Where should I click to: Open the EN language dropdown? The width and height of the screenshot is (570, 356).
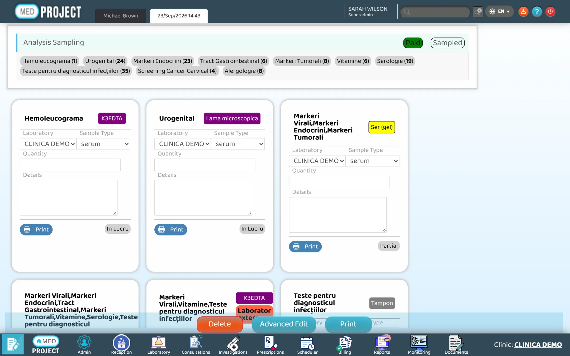pyautogui.click(x=500, y=12)
